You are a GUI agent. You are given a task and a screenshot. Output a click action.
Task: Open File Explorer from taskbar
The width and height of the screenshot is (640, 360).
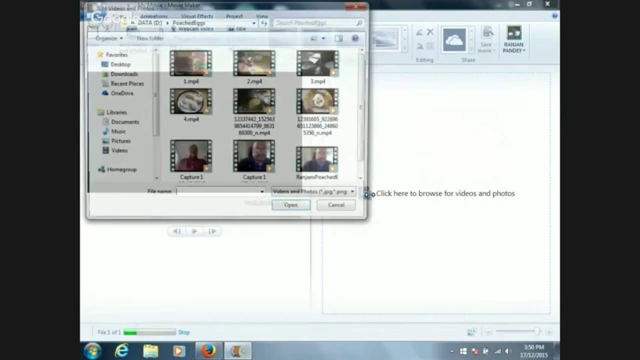[150, 351]
